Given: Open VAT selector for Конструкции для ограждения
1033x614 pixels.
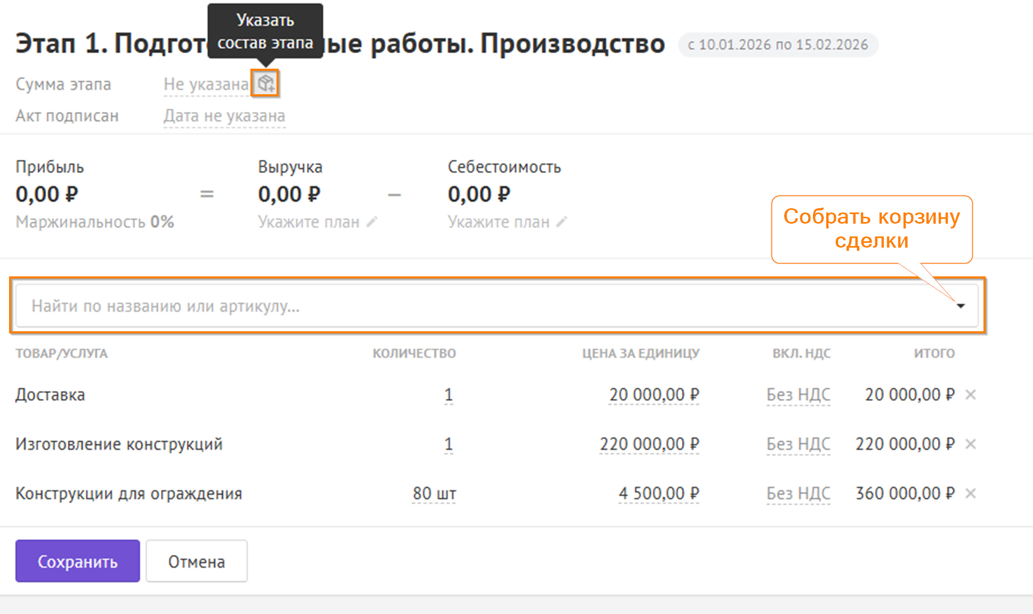Looking at the screenshot, I should tap(798, 493).
